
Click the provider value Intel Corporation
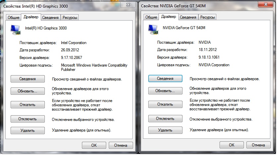point(74,43)
